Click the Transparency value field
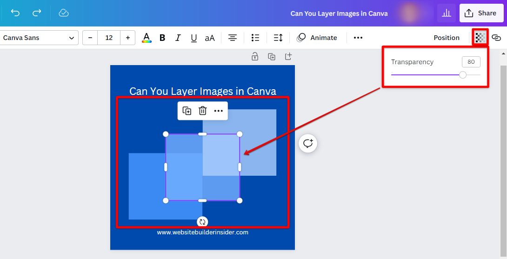507x259 pixels. [x=471, y=62]
